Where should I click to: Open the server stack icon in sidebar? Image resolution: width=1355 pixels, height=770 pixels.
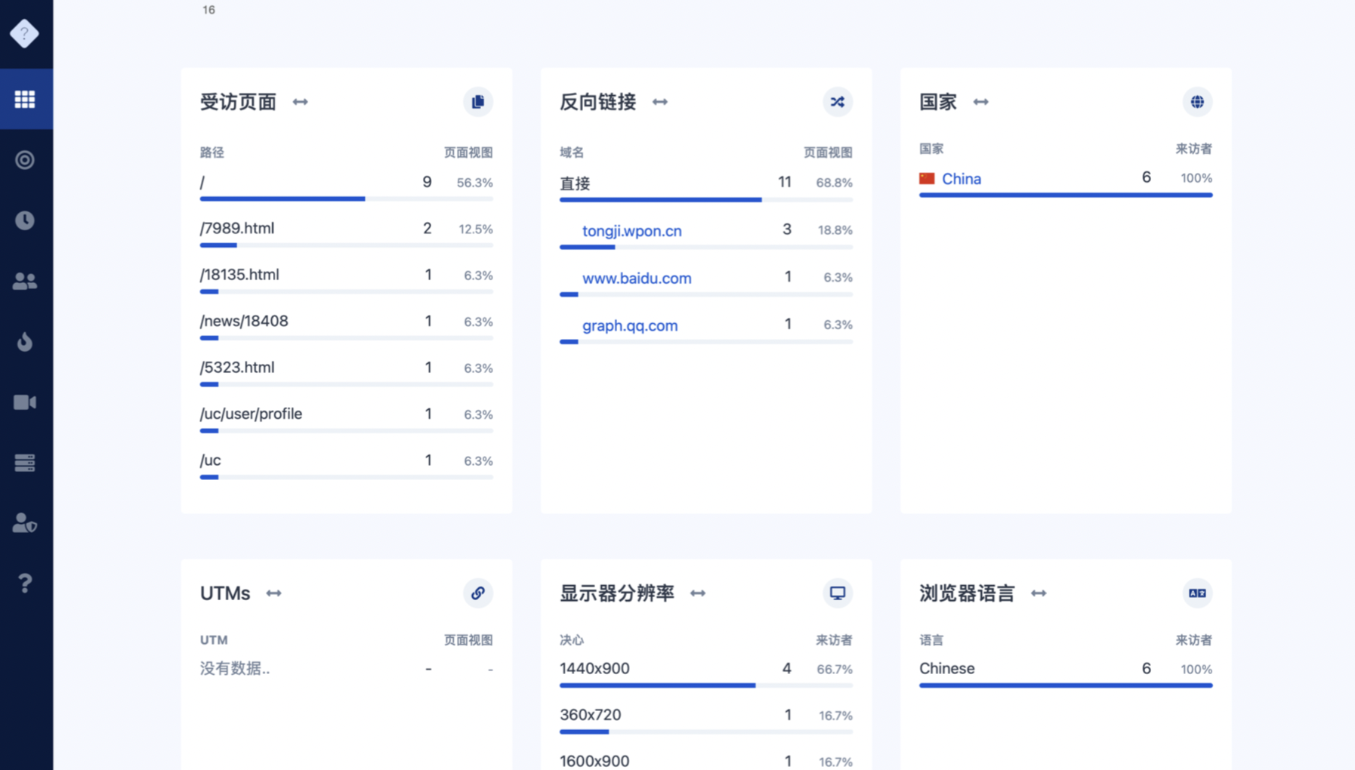pos(25,463)
